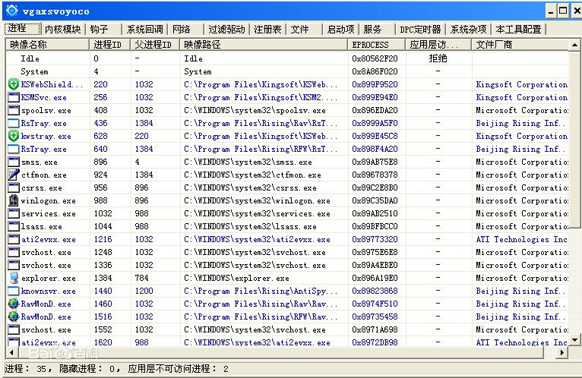Click the kwstray.exe green shield icon
Viewport: 582px width, 378px height.
click(x=14, y=136)
